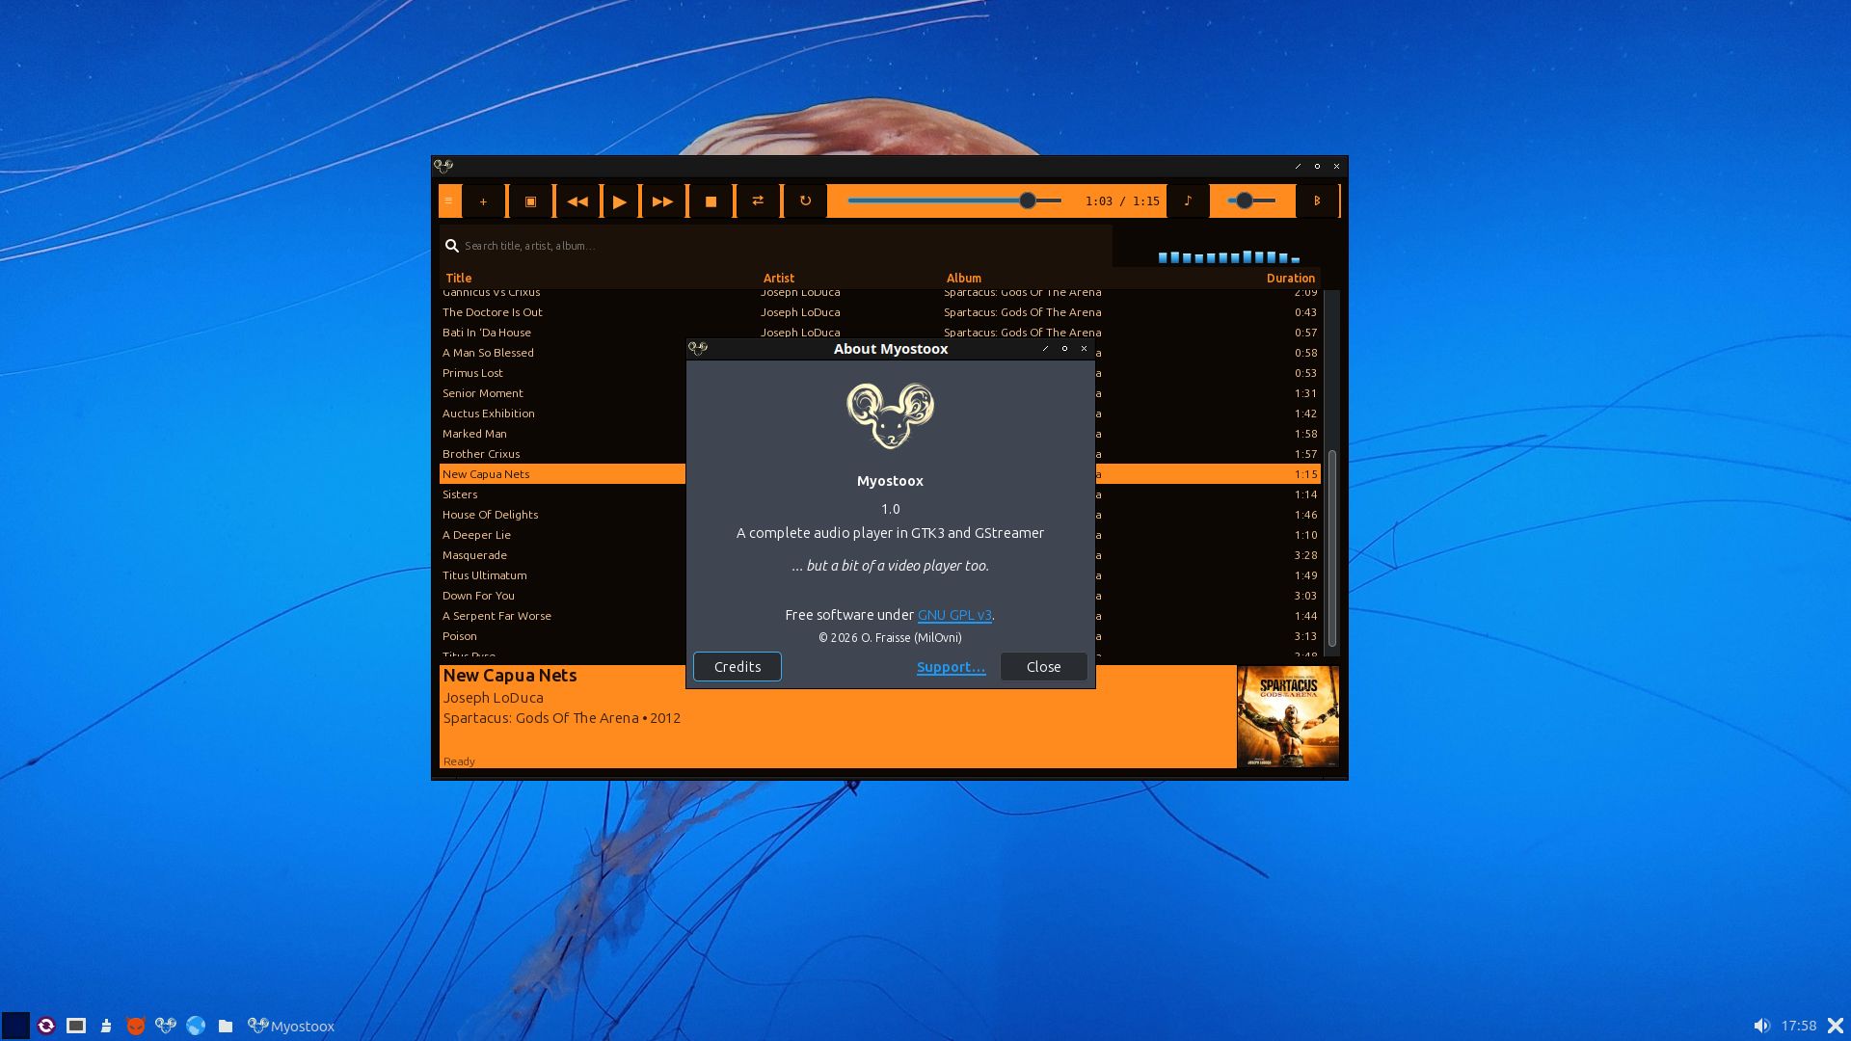Viewport: 1851px width, 1041px height.
Task: Select the track "Primus Lost"
Action: [562, 373]
